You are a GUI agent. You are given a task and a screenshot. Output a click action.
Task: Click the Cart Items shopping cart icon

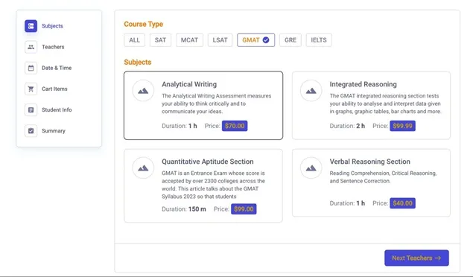coord(31,89)
